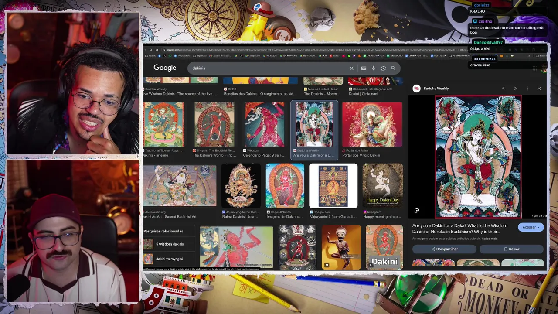Image resolution: width=558 pixels, height=314 pixels.
Task: Click related search '5 wisdom dakinis'
Action: [x=170, y=244]
